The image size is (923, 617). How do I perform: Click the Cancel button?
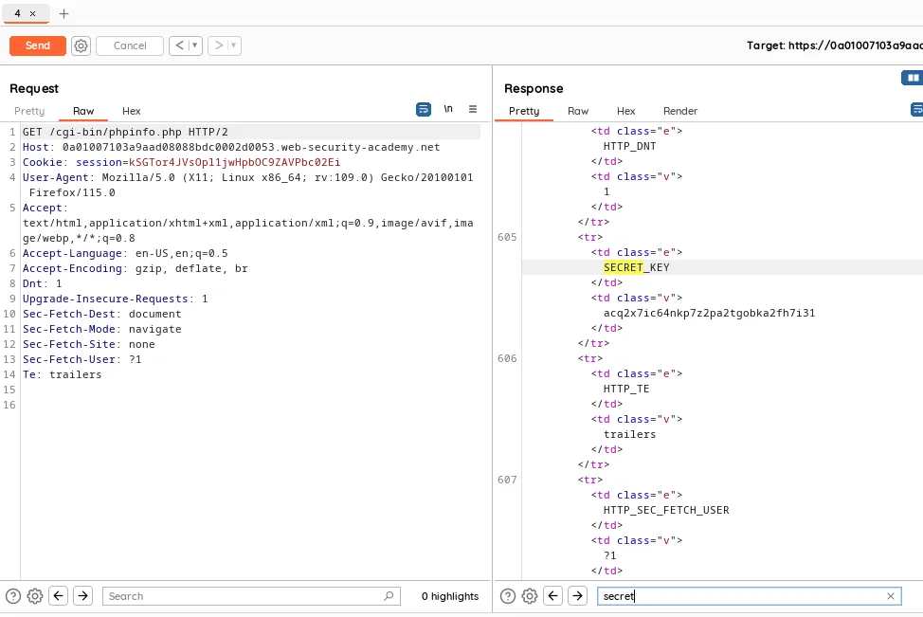point(130,45)
